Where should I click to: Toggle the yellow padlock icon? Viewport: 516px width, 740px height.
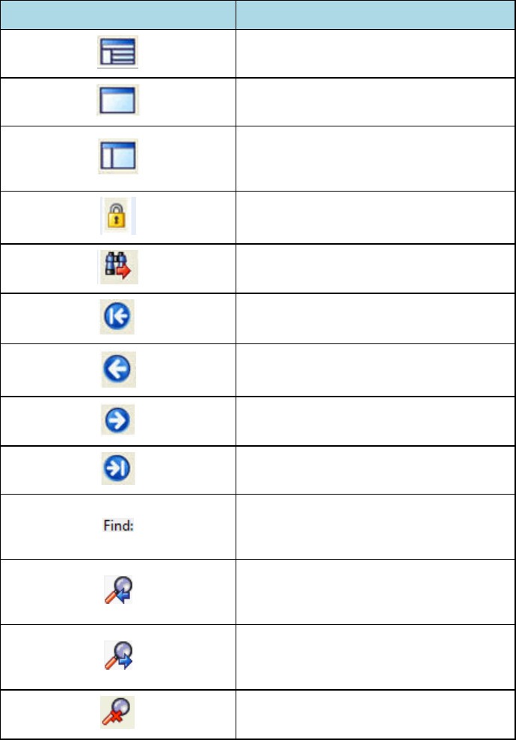click(118, 216)
